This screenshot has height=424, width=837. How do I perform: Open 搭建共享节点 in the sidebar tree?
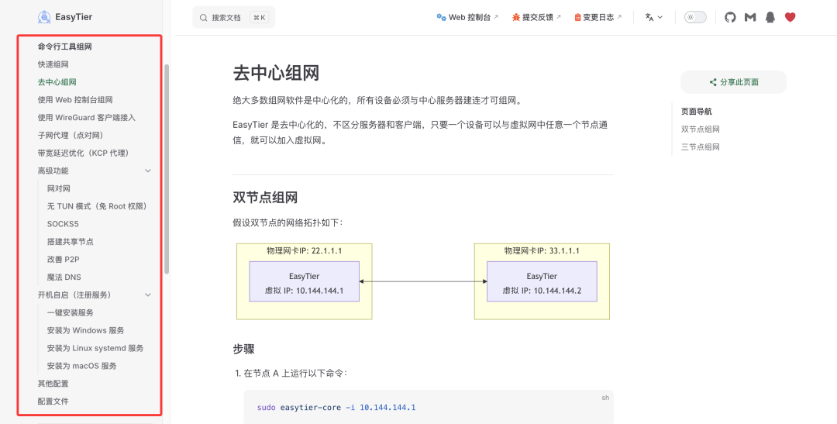(71, 242)
